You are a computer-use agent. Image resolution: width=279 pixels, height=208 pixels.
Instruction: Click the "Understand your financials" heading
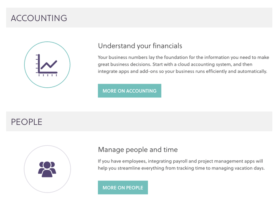coord(140,46)
